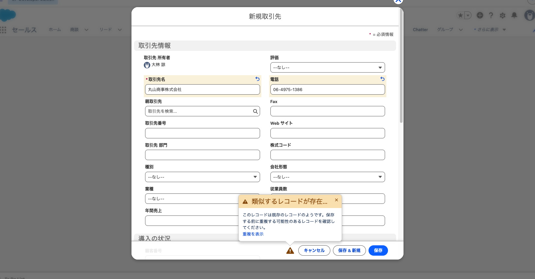Click search magnifier in 親取引先 field
This screenshot has height=279, width=535.
coord(255,111)
